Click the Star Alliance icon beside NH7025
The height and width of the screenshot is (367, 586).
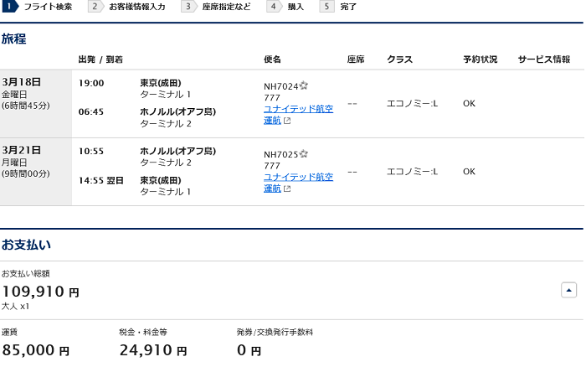[x=303, y=154]
